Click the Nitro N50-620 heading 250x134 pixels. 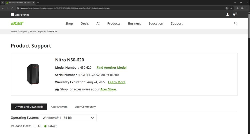69,60
